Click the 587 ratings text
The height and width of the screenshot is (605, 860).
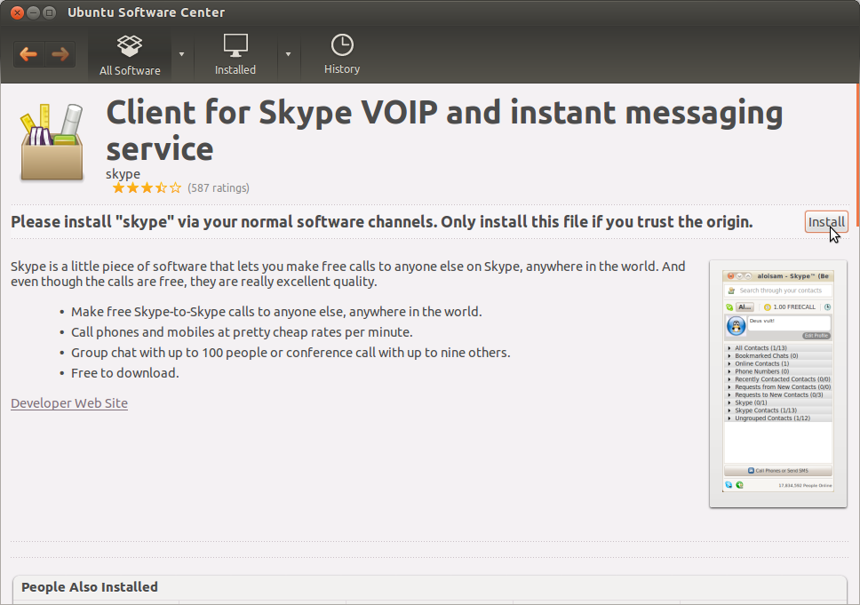(219, 188)
